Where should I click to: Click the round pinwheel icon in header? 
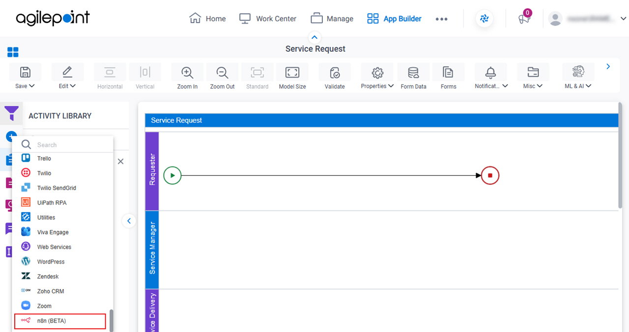[x=485, y=19]
